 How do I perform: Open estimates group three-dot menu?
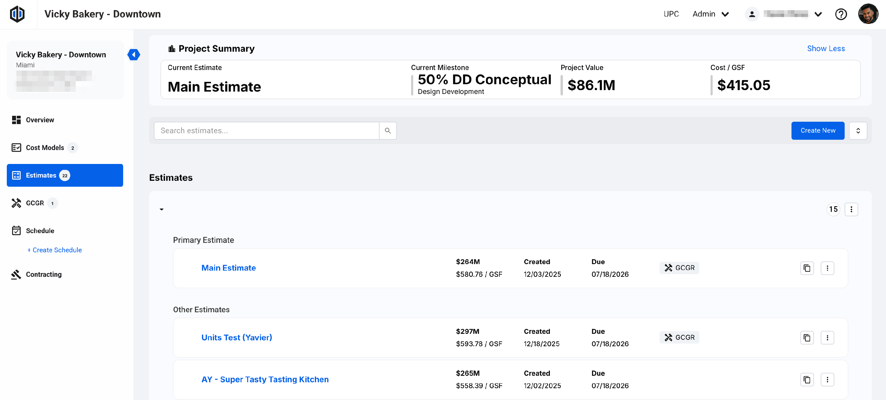(x=851, y=209)
